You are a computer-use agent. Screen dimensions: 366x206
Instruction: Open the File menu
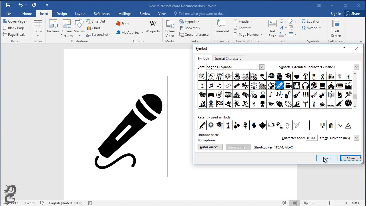point(9,14)
